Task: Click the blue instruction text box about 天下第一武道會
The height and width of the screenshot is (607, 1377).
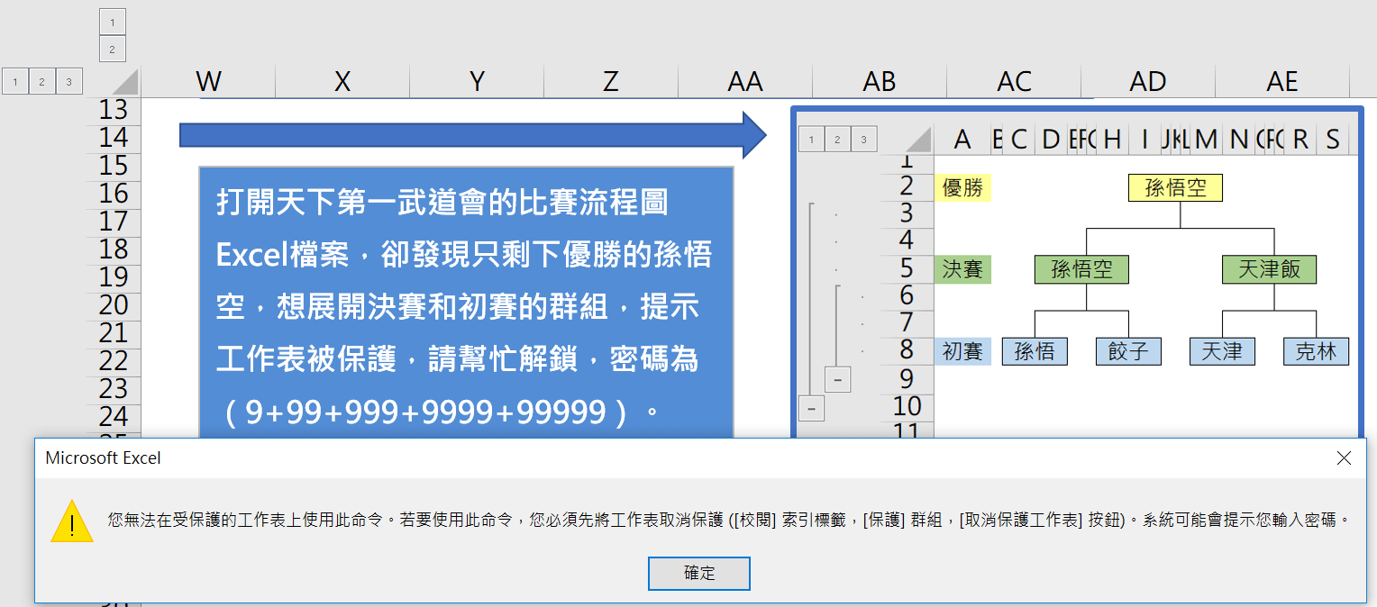Action: [x=466, y=302]
